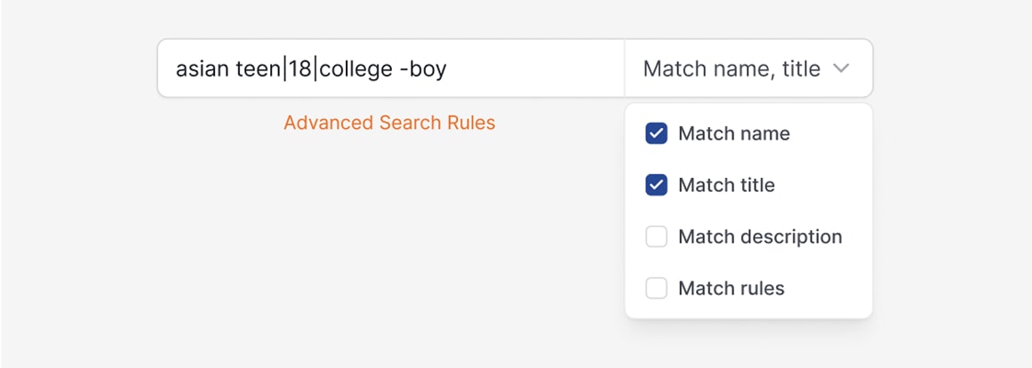This screenshot has height=368, width=1032.
Task: Click the blue checkmark icon beside Match title
Action: tap(656, 185)
